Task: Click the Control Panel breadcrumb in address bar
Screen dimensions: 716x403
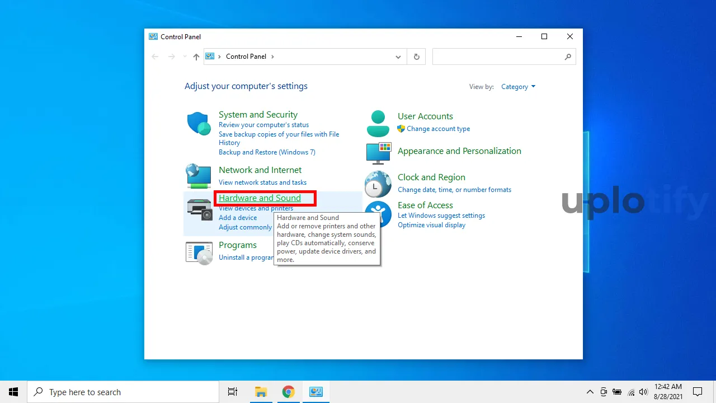Action: [246, 57]
